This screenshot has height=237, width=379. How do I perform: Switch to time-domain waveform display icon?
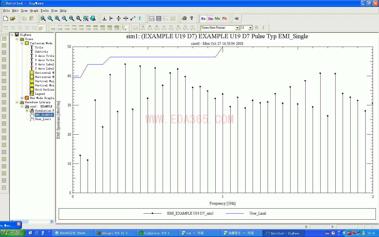152,18
